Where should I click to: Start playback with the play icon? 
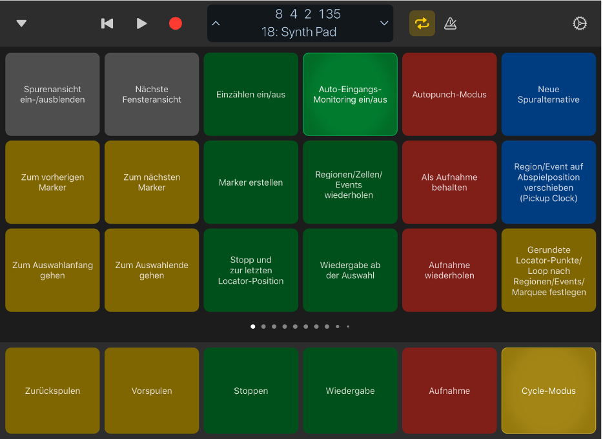[141, 23]
